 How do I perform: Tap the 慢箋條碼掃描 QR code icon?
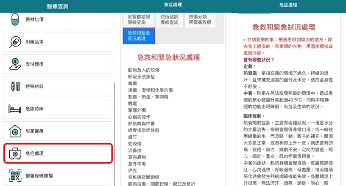tap(15, 176)
